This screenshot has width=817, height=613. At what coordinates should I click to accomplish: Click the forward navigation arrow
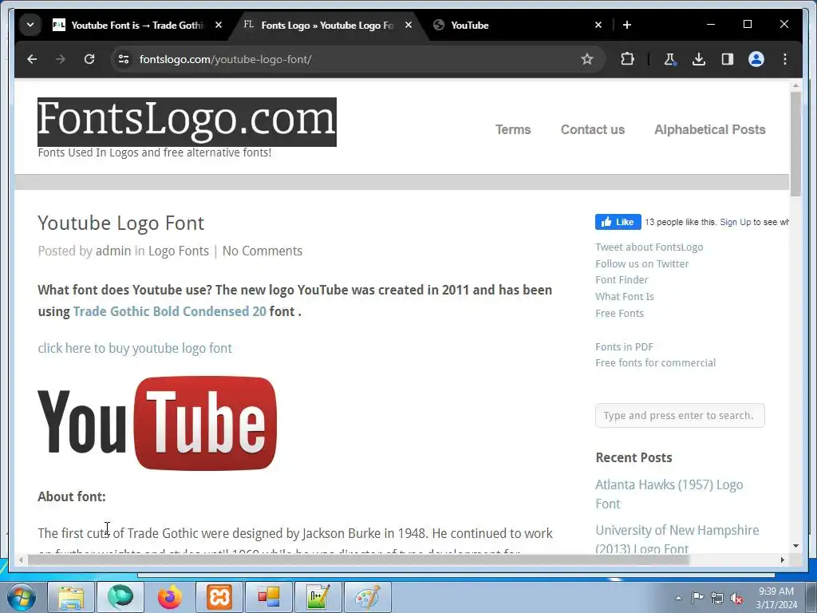pyautogui.click(x=61, y=59)
